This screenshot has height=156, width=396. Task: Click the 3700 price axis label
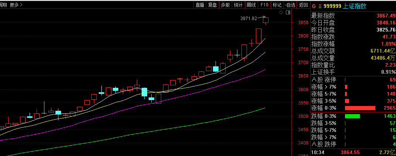[x=303, y=63]
